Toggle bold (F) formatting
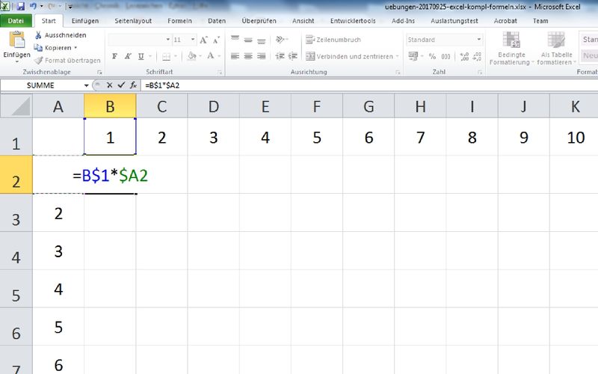Screen dimensions: 598x374 point(114,57)
